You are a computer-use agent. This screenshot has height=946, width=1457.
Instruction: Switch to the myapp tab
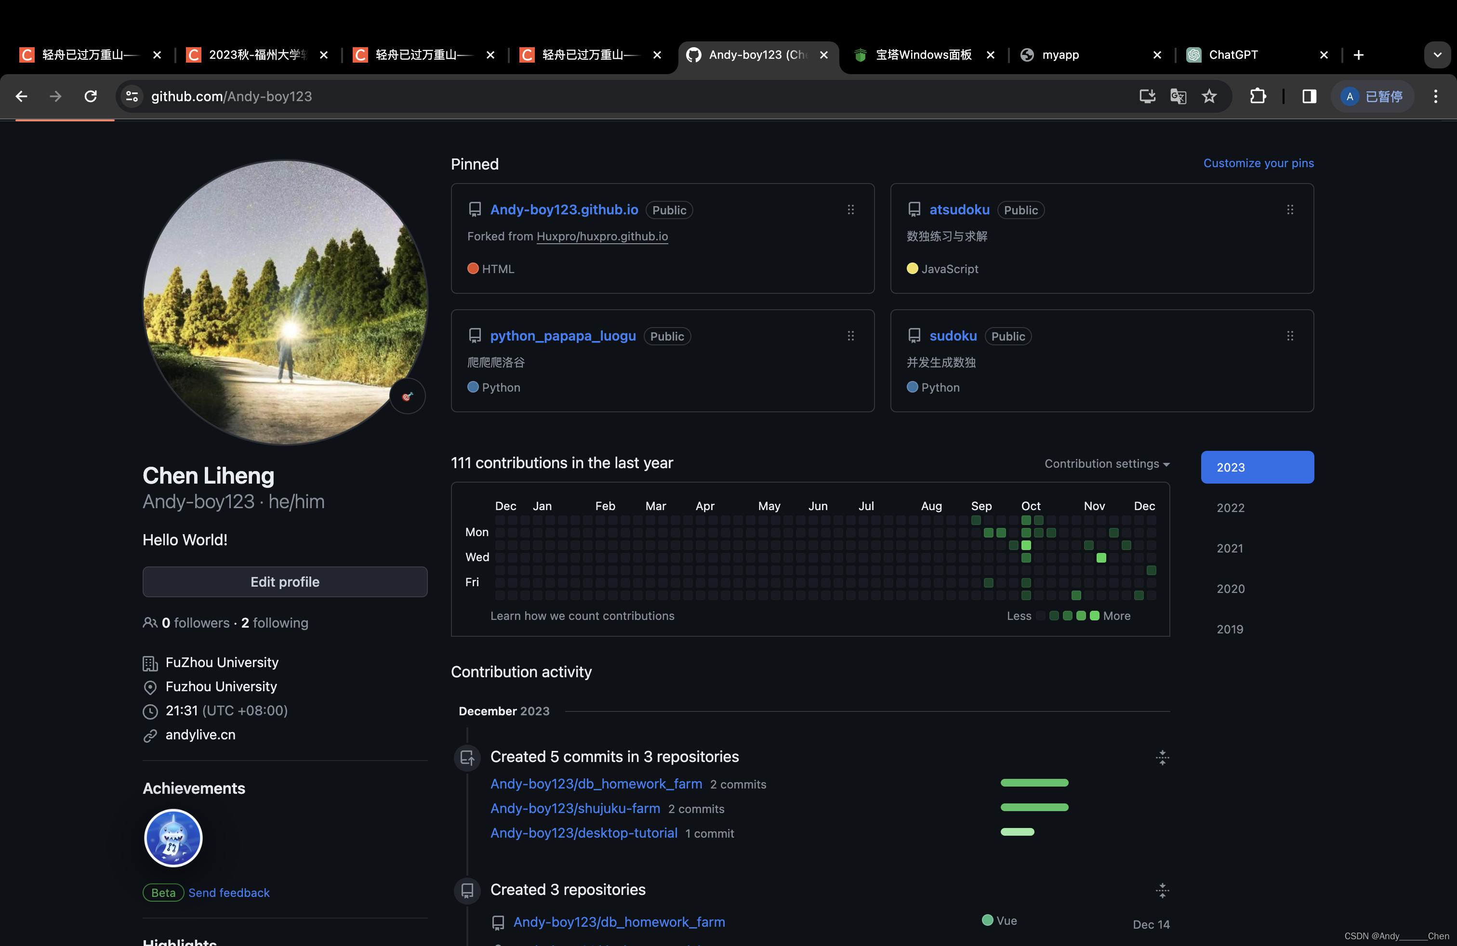click(x=1090, y=55)
